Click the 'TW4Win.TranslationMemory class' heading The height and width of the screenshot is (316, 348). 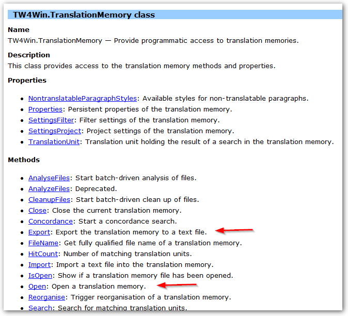(x=84, y=15)
